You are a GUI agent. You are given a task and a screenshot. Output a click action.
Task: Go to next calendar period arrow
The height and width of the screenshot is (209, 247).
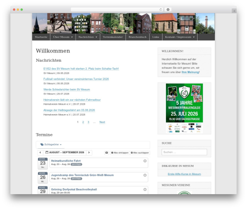point(89,152)
